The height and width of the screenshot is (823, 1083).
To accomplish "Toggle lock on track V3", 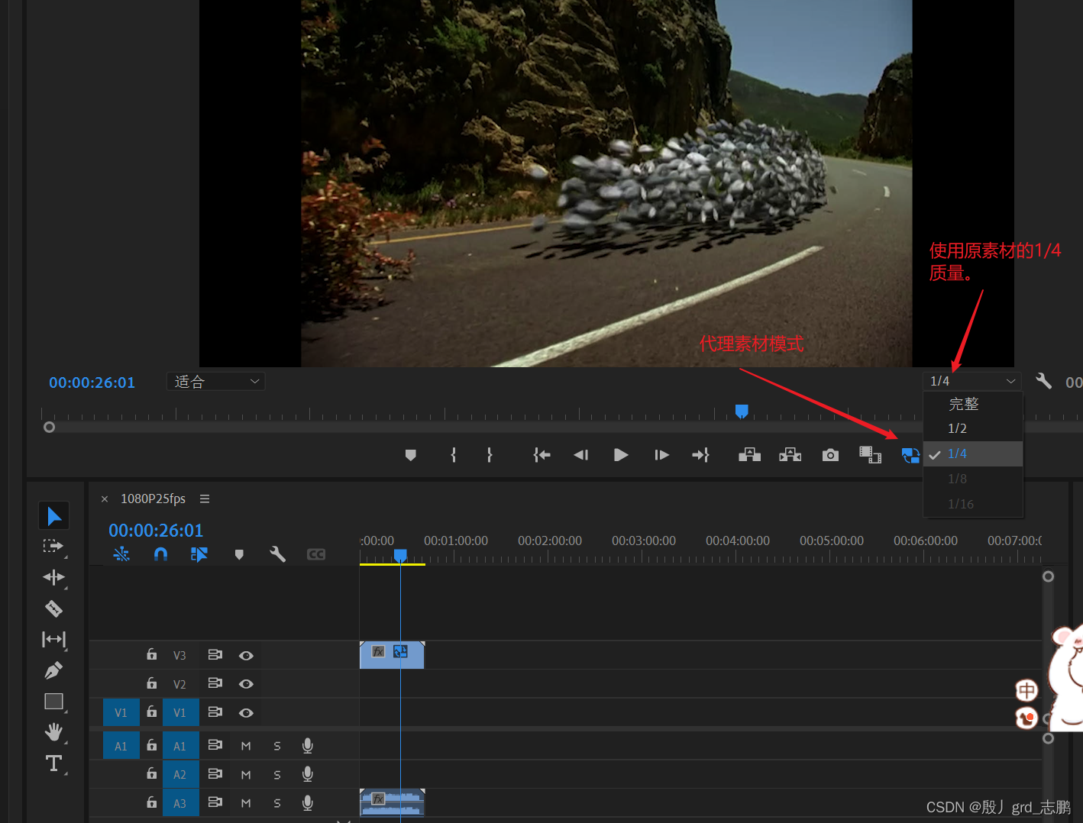I will pyautogui.click(x=152, y=654).
